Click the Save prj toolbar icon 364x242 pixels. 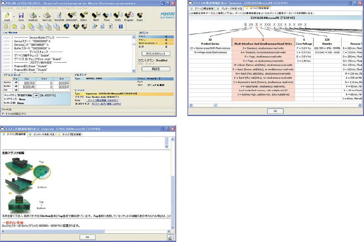coord(47,17)
